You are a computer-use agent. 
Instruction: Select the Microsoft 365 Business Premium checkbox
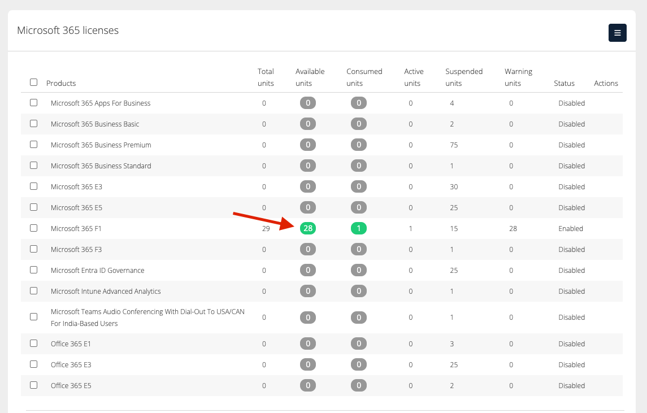pyautogui.click(x=33, y=145)
